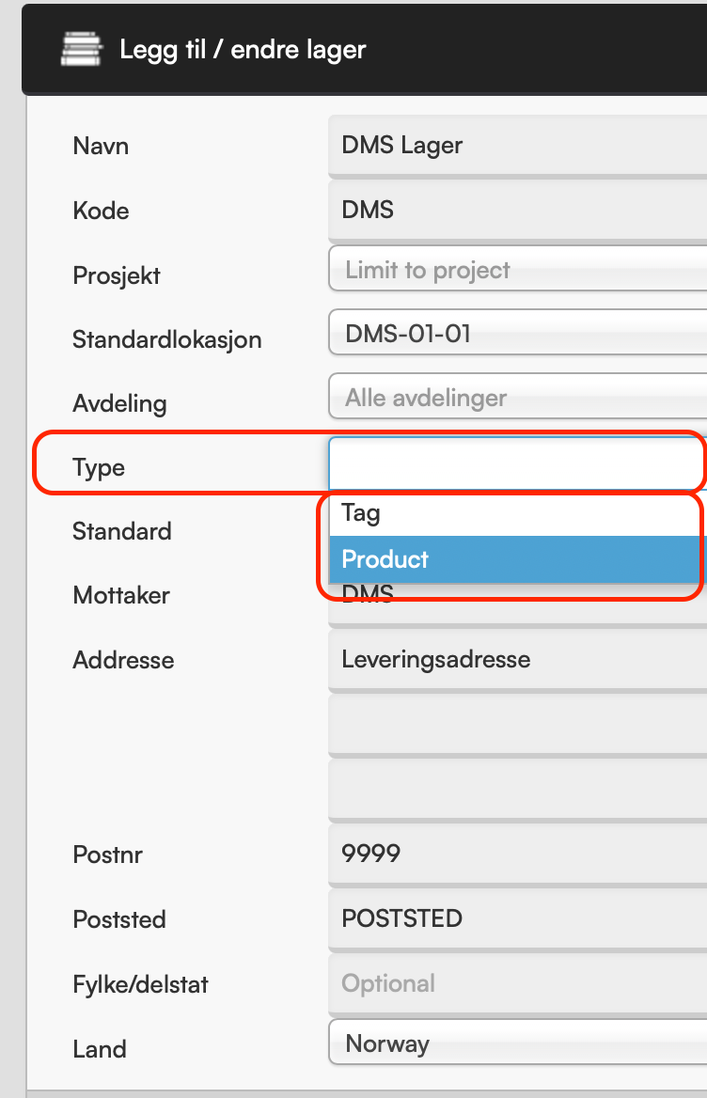The width and height of the screenshot is (707, 1098).
Task: Click the Standard field label
Action: tap(121, 531)
